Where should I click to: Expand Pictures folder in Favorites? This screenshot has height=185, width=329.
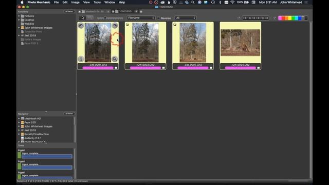click(19, 16)
